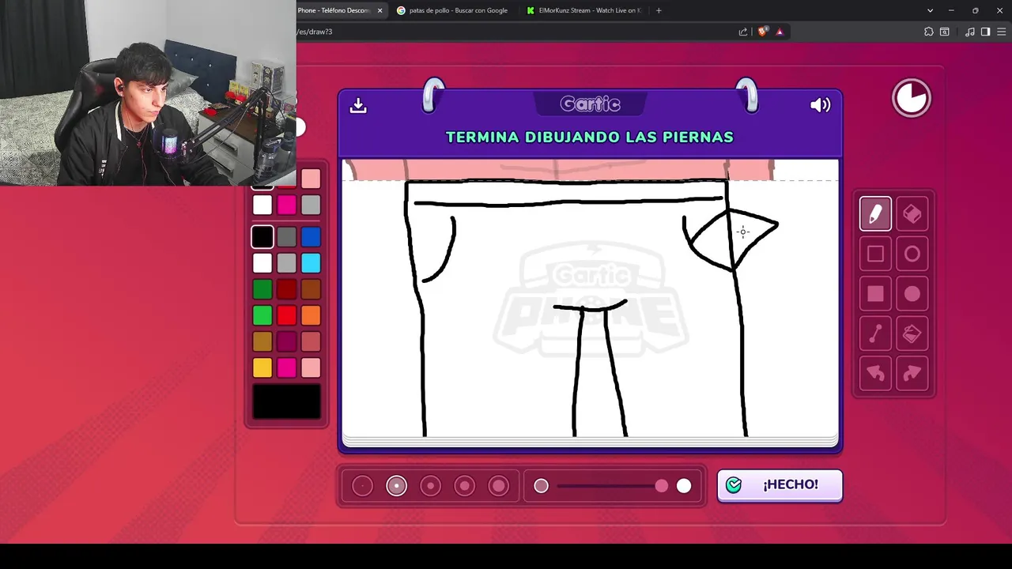The image size is (1012, 569).
Task: Click the Gartic logo in the header
Action: [590, 104]
